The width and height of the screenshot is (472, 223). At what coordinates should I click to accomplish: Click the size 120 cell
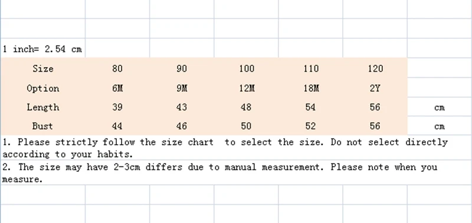375,69
